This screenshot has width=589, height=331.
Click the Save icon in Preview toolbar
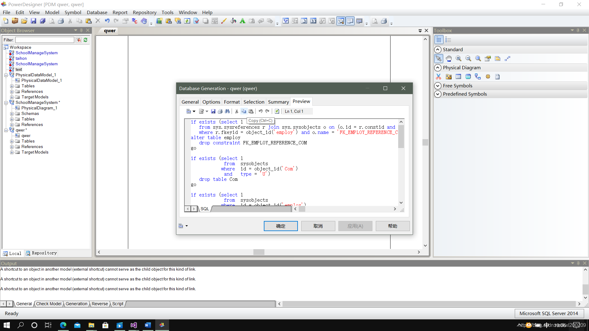(213, 111)
